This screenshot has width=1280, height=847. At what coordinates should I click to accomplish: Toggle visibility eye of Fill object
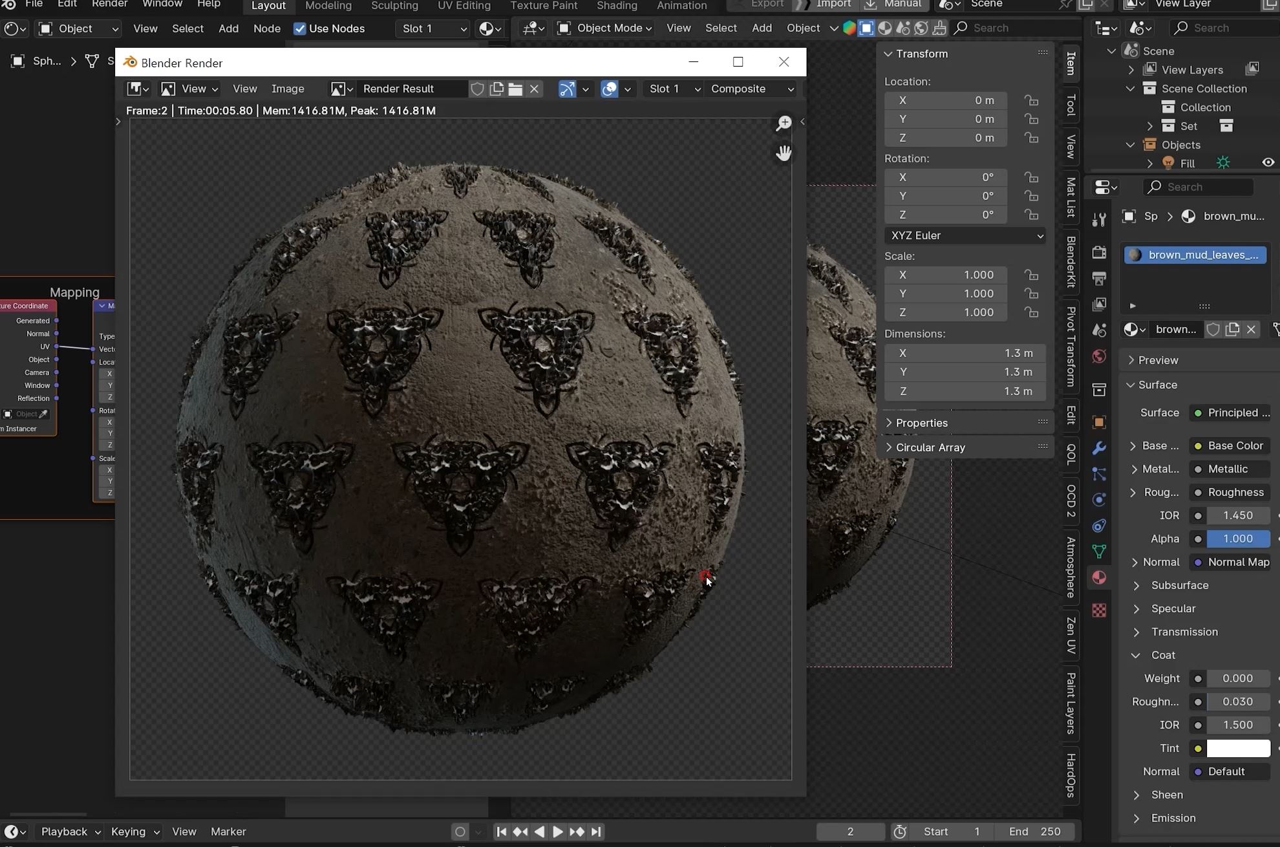coord(1268,163)
